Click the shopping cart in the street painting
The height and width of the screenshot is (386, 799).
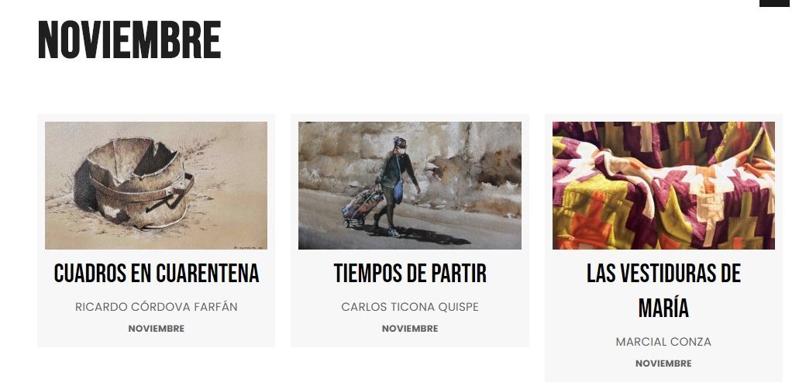point(362,208)
